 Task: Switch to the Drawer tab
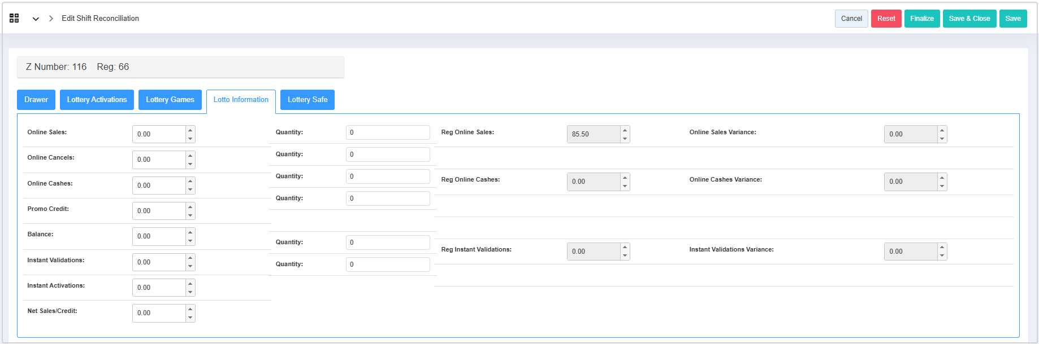36,100
